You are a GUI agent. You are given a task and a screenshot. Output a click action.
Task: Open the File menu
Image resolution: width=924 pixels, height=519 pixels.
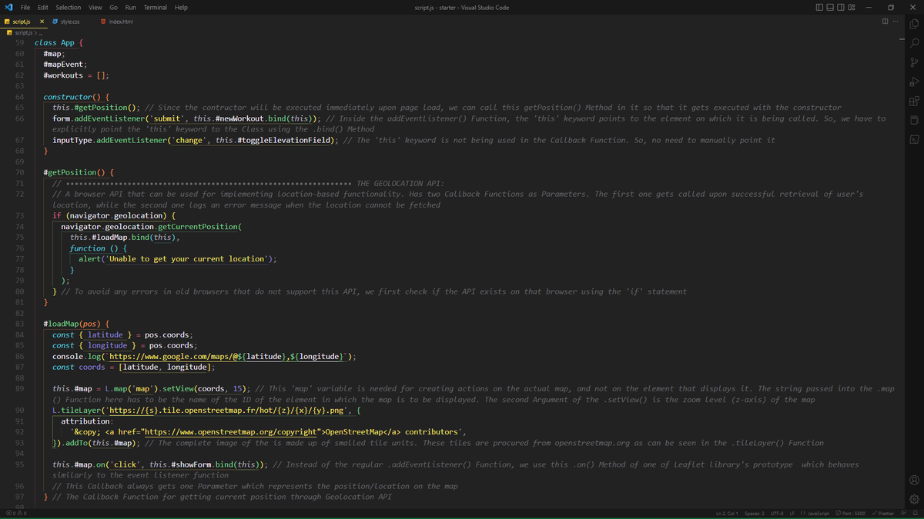pos(25,8)
